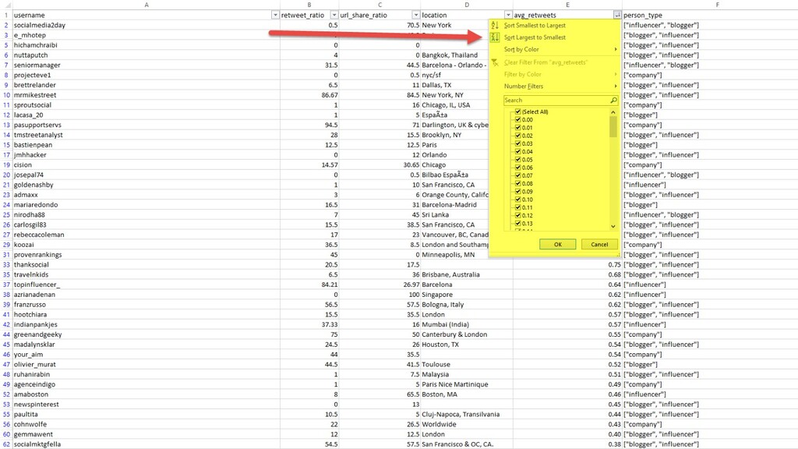The width and height of the screenshot is (798, 449).
Task: Click the filter list scroll-down arrow
Action: click(613, 227)
